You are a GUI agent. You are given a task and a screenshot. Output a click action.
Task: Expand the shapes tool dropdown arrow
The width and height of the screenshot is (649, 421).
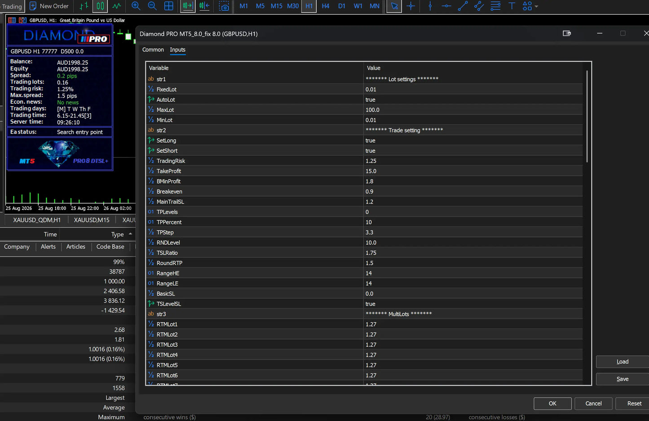536,7
